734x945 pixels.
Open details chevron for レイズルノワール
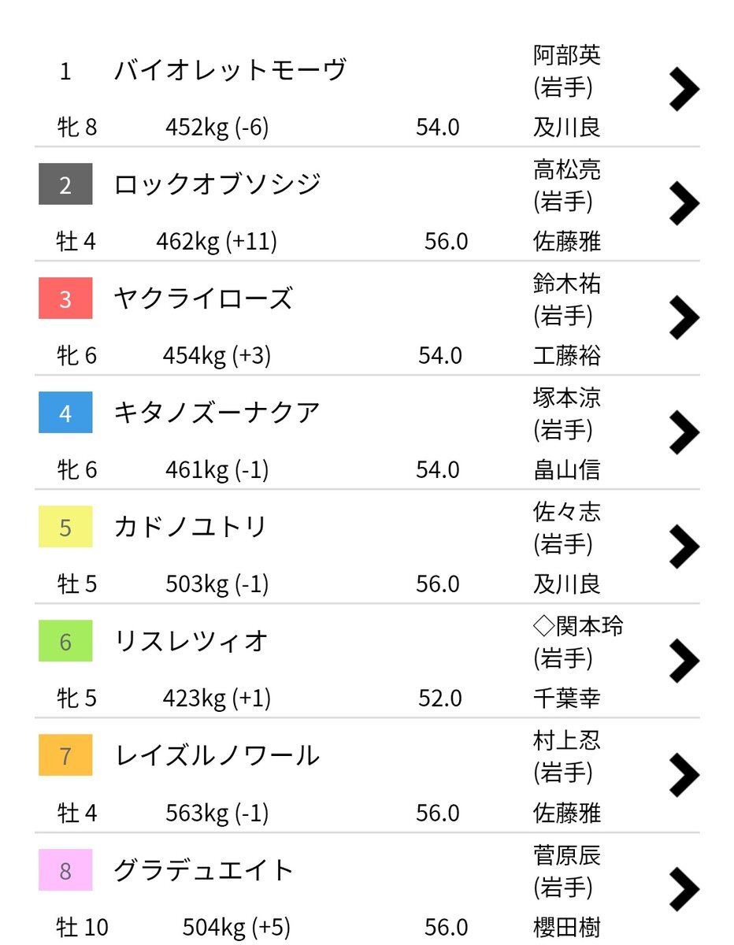pos(684,775)
